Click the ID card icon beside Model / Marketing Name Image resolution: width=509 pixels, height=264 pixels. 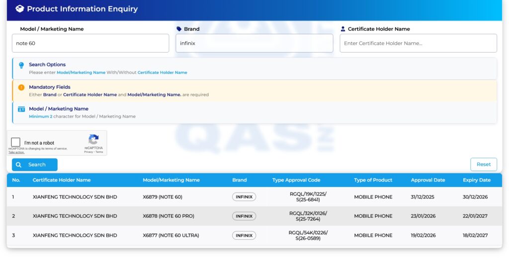pos(21,109)
